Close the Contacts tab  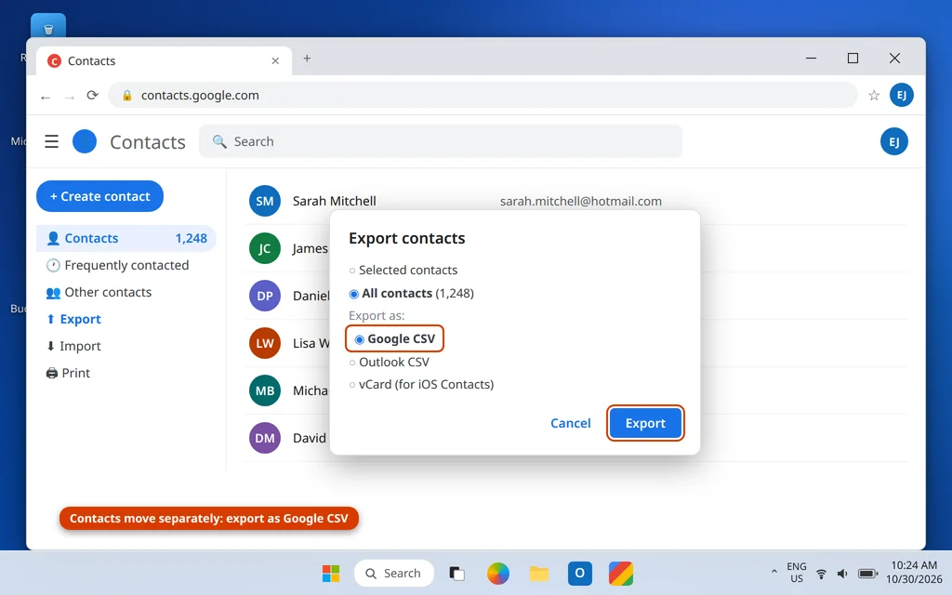pyautogui.click(x=275, y=60)
